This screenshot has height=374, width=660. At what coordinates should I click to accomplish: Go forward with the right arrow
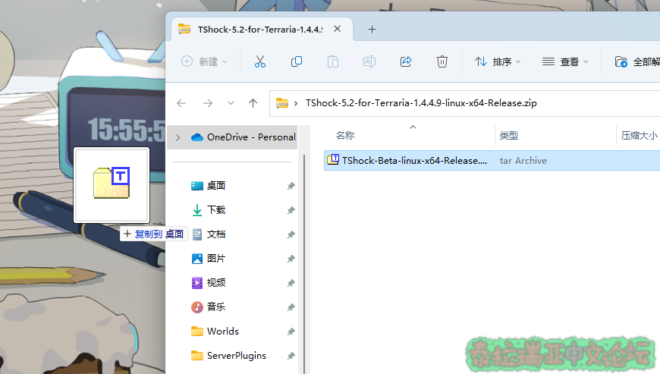208,103
